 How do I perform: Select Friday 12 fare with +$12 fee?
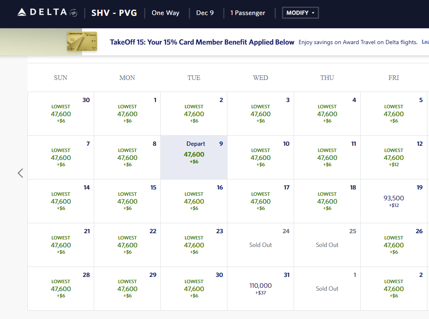[x=394, y=157]
